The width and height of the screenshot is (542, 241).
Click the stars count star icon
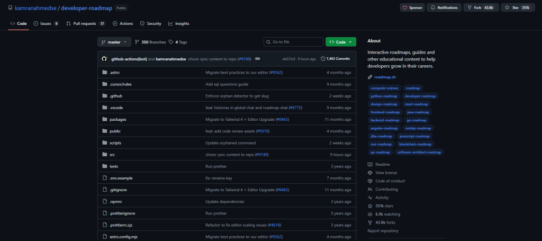370,206
